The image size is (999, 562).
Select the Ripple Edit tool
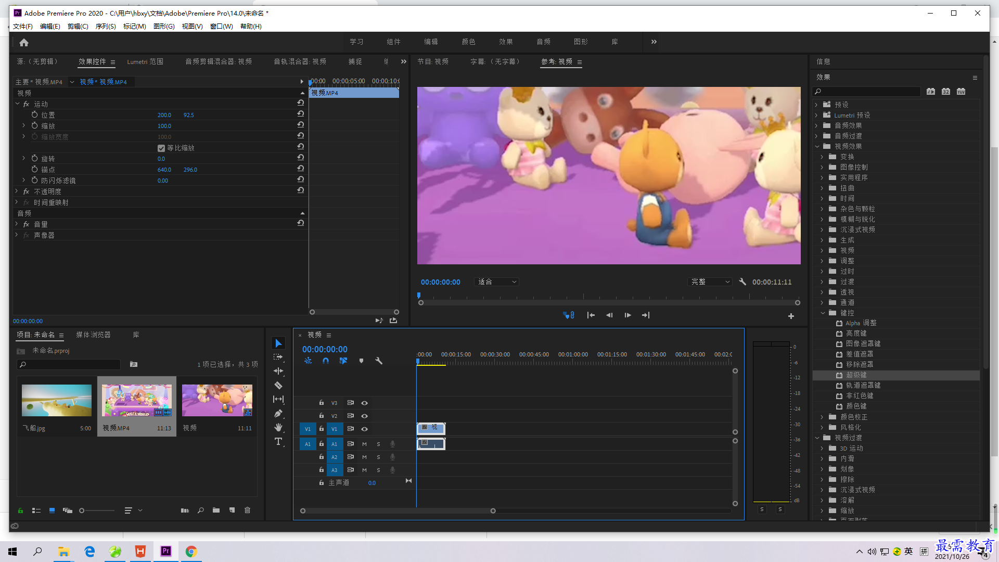(x=278, y=371)
